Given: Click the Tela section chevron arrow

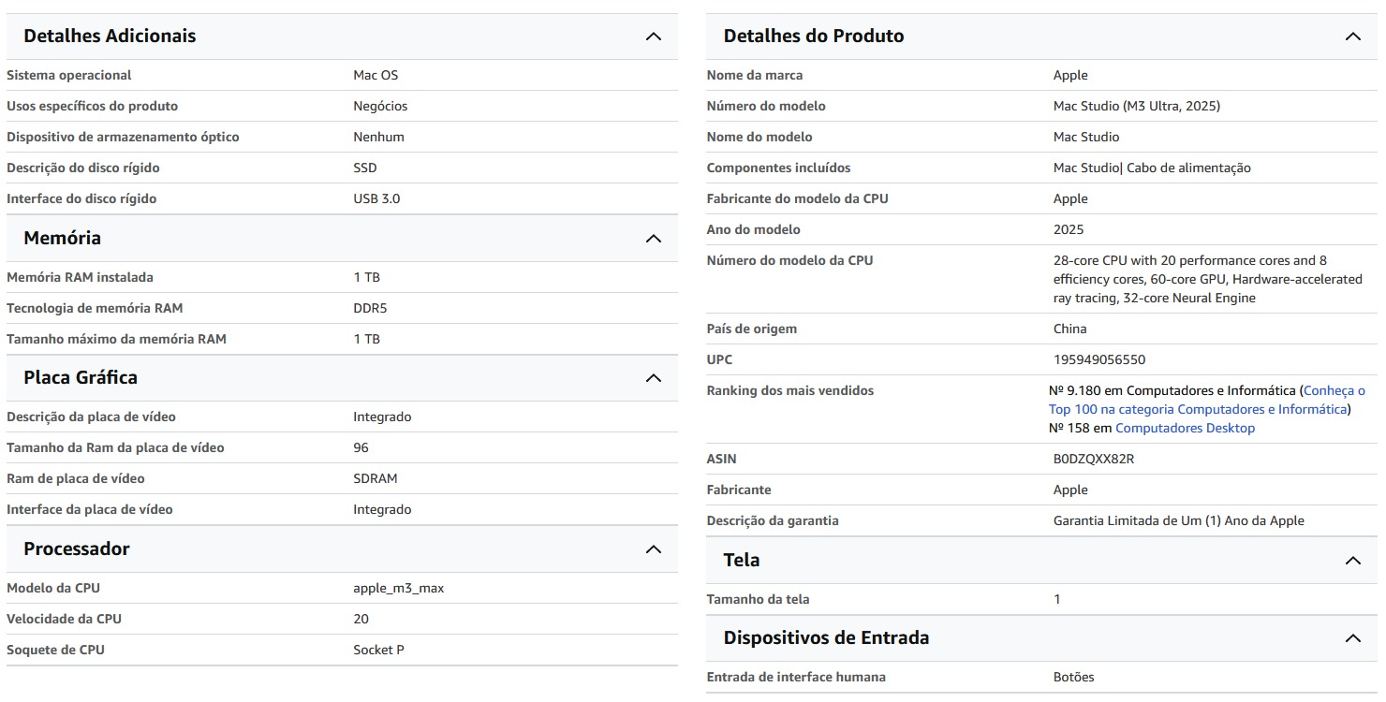Looking at the screenshot, I should point(1352,561).
